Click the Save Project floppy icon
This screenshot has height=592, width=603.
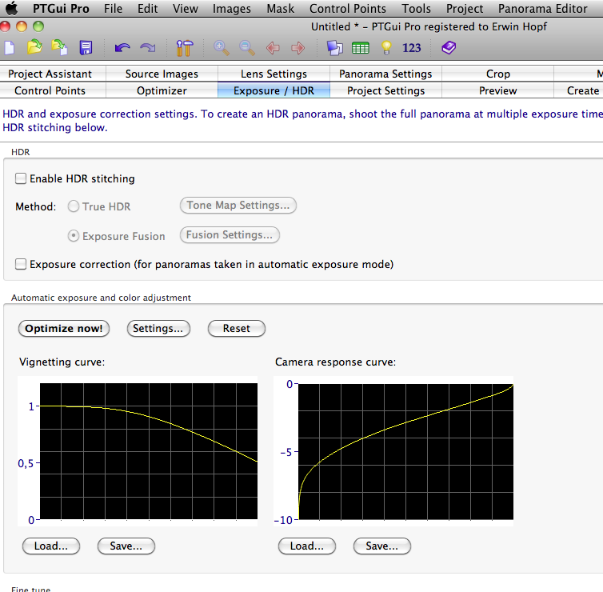click(86, 48)
